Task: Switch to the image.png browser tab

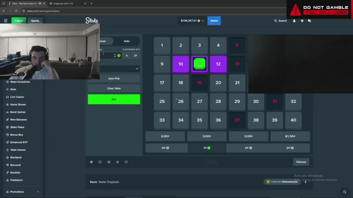Action: tap(68, 4)
